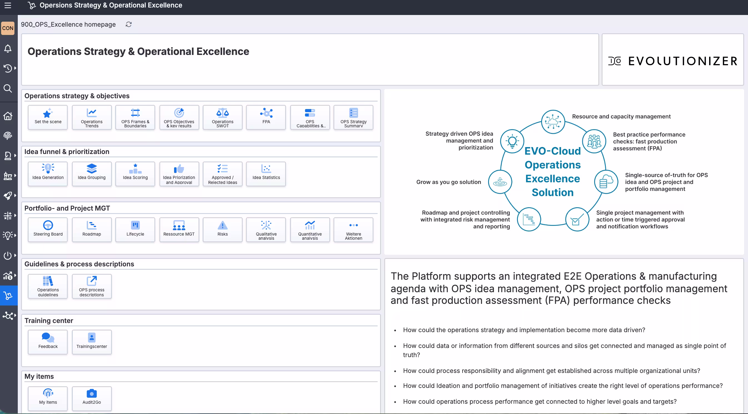Open the network node icon at sidebar bottom
The width and height of the screenshot is (748, 414).
(x=8, y=316)
